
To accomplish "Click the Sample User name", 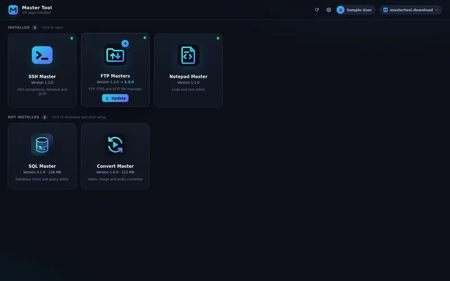I will click(x=359, y=10).
